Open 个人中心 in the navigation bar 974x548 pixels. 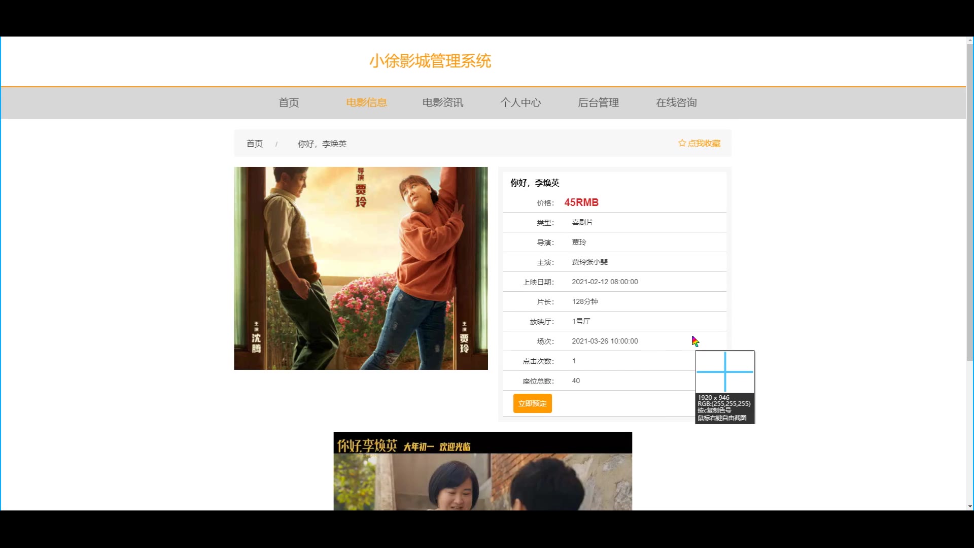click(x=520, y=102)
